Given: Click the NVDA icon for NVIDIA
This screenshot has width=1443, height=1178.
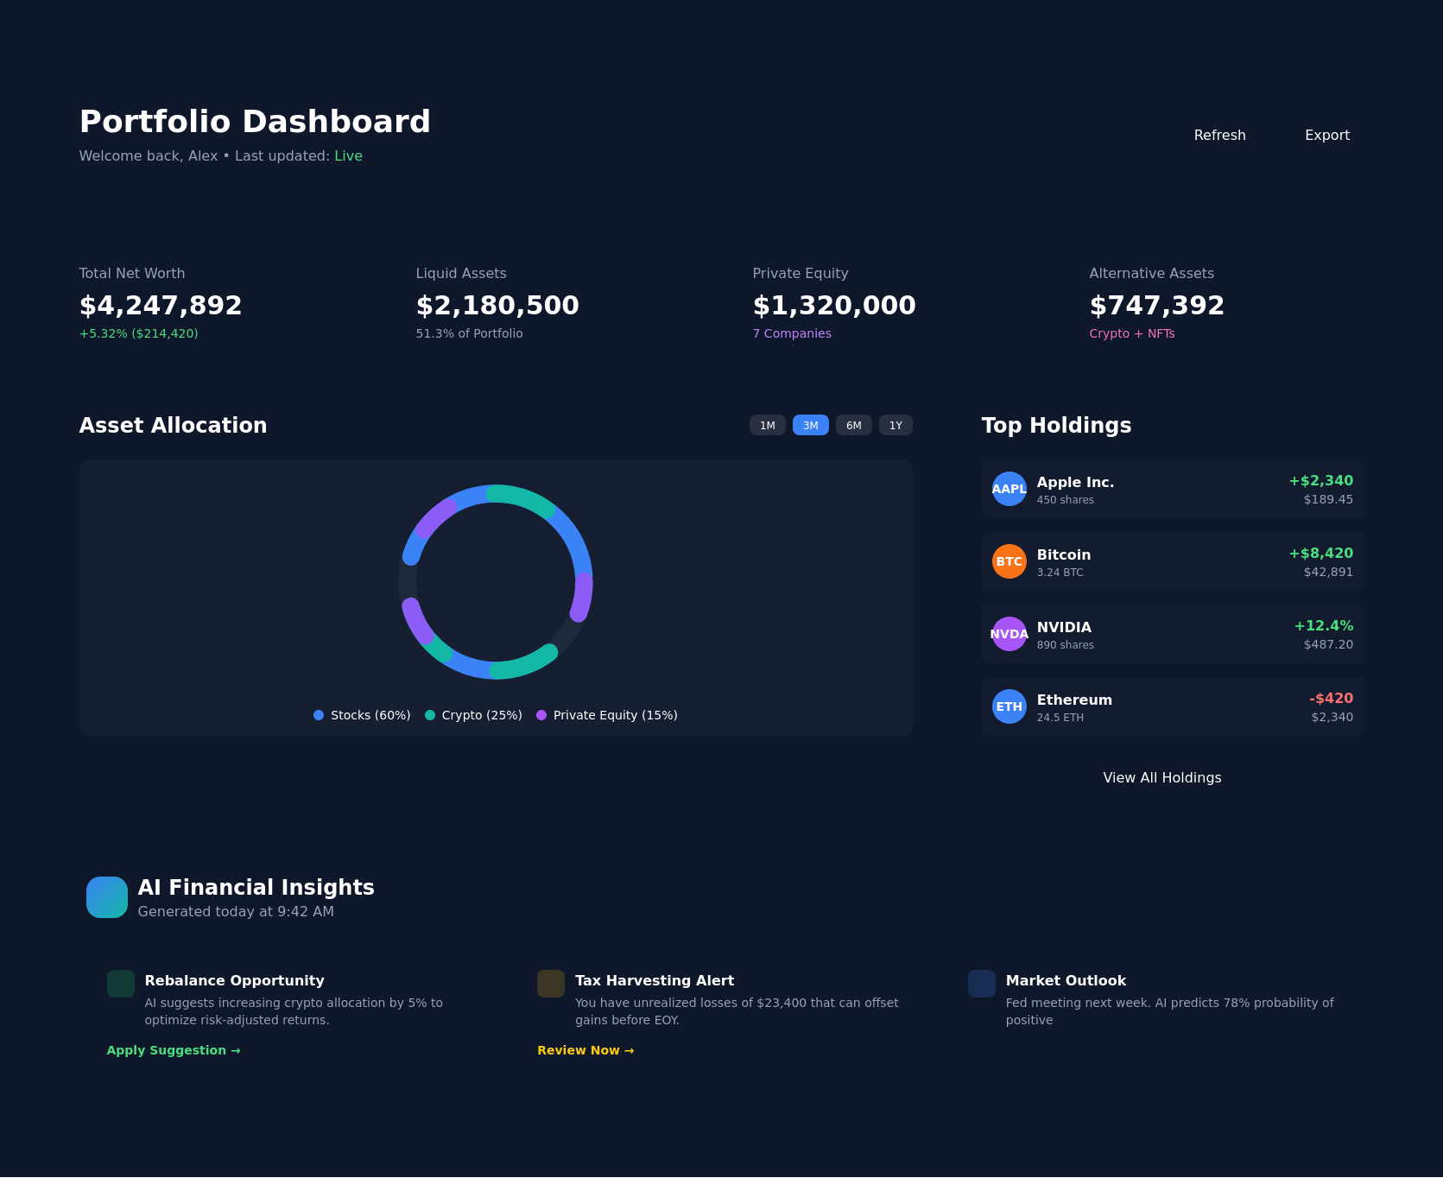Looking at the screenshot, I should coord(1008,634).
